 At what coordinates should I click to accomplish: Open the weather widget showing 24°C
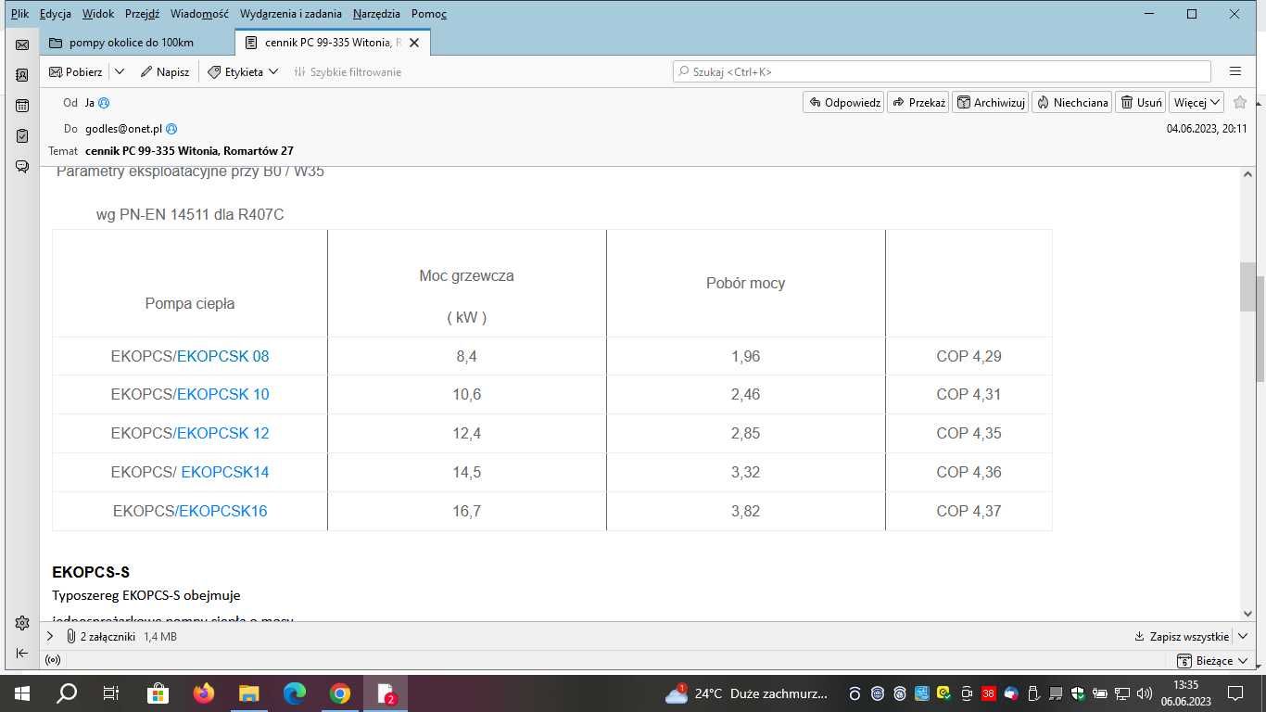point(747,693)
